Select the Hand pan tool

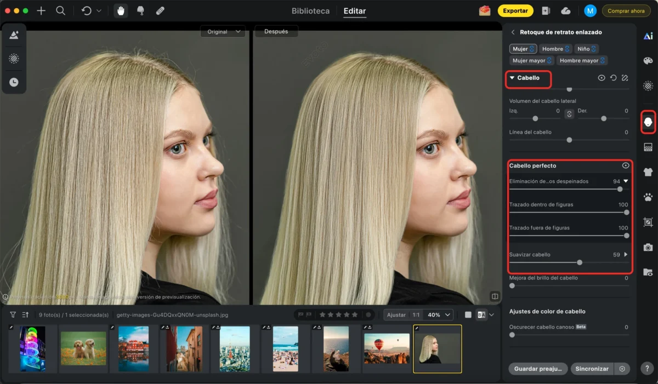click(x=121, y=10)
